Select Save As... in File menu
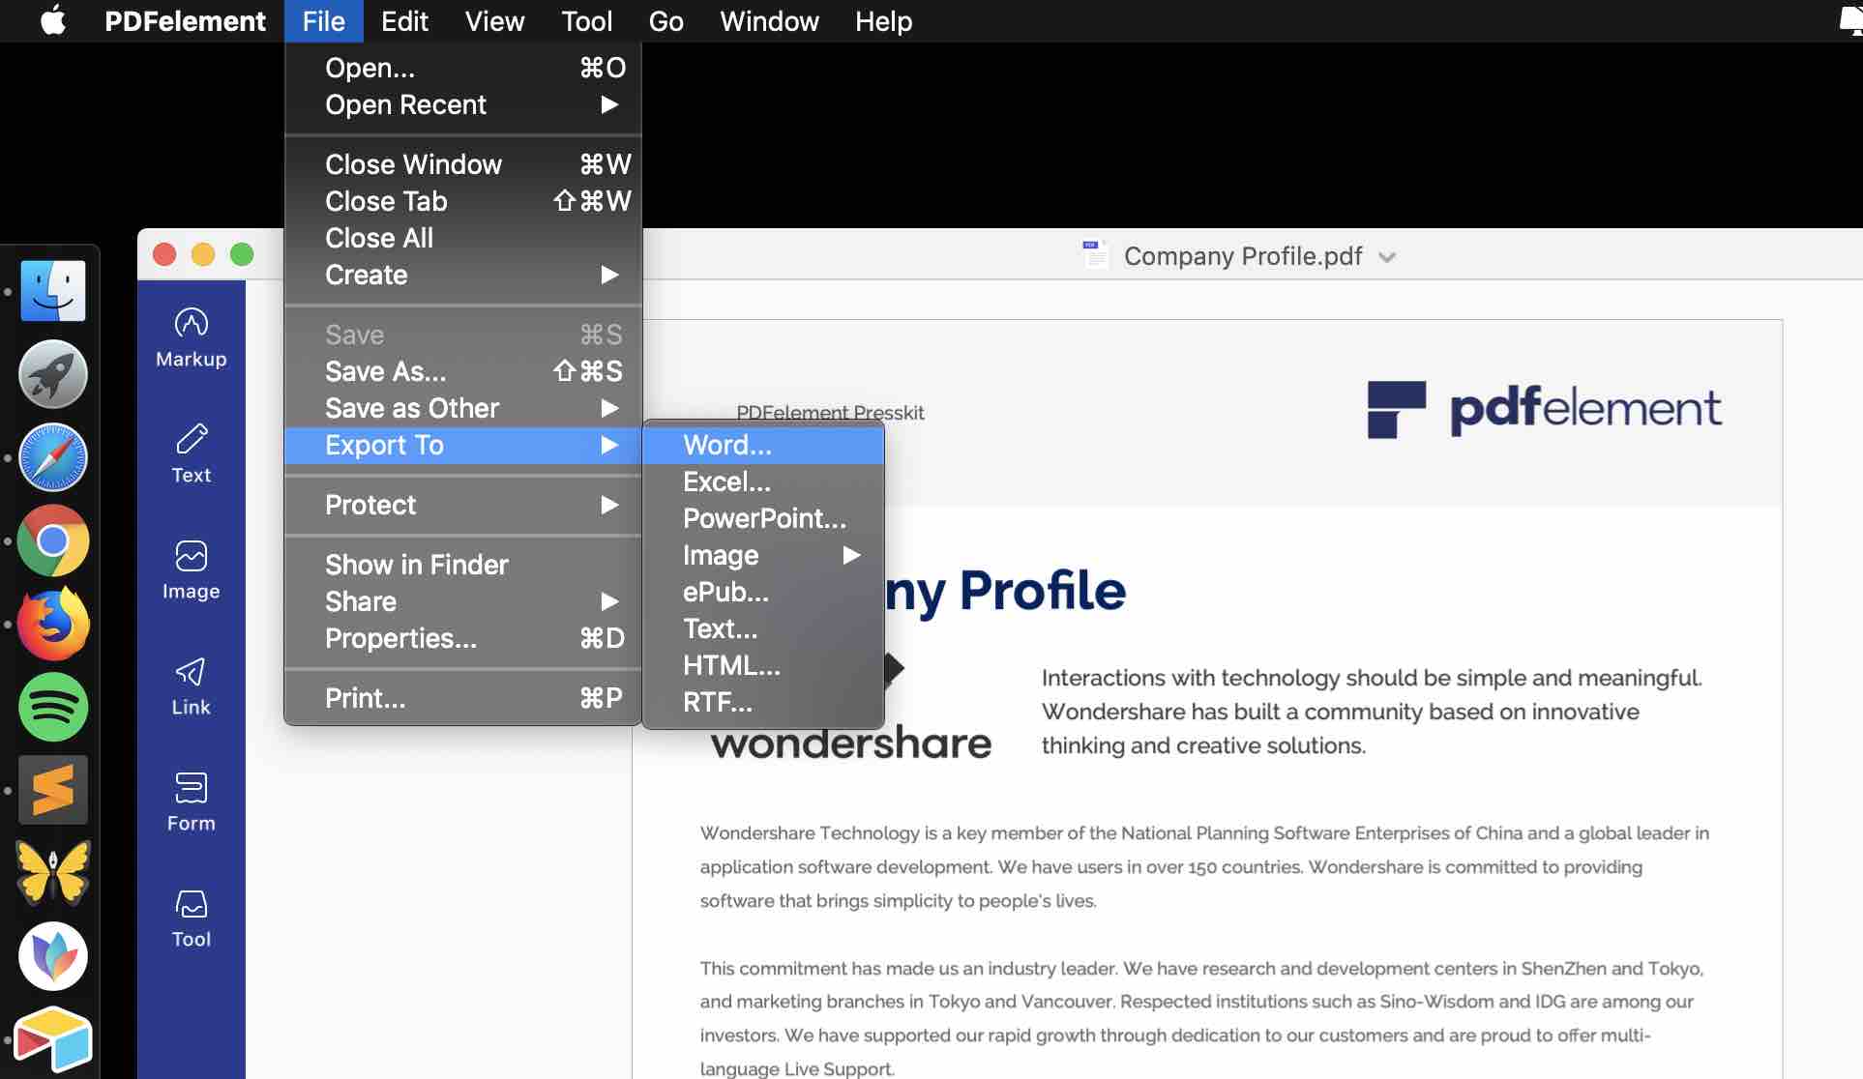This screenshot has height=1079, width=1863. click(463, 371)
